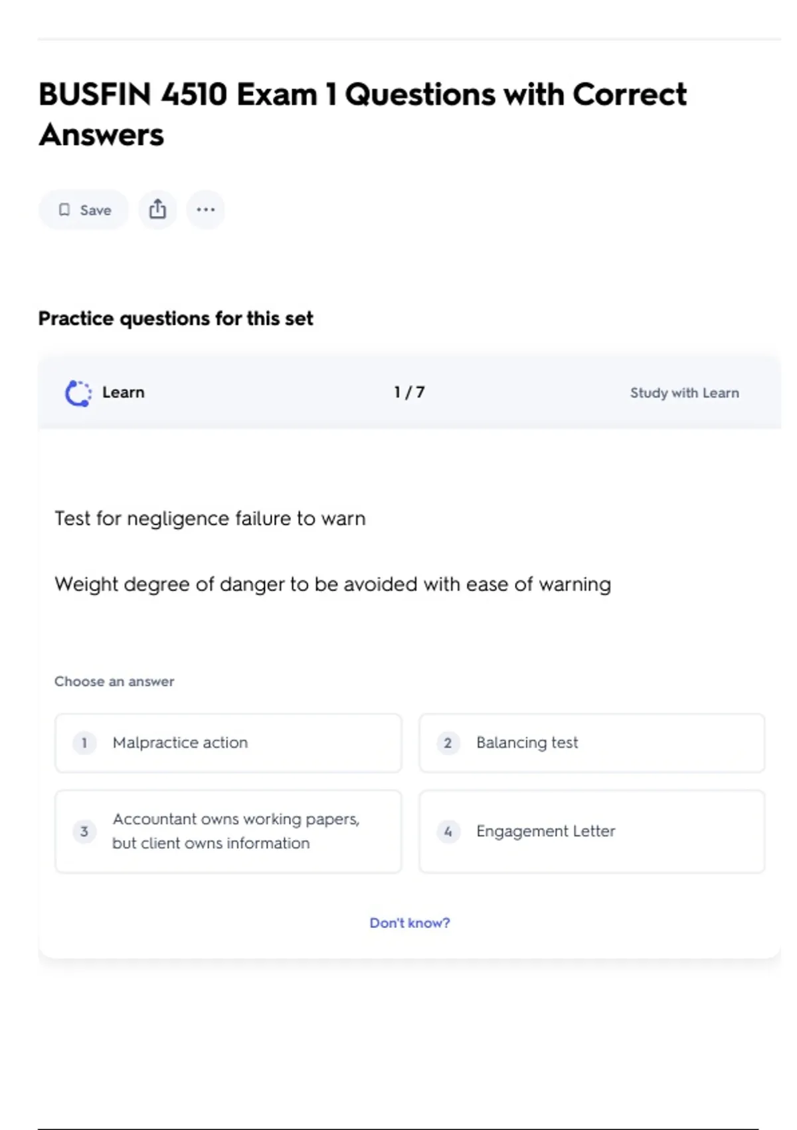Click the Test for negligence question text
The height and width of the screenshot is (1130, 797).
click(210, 518)
